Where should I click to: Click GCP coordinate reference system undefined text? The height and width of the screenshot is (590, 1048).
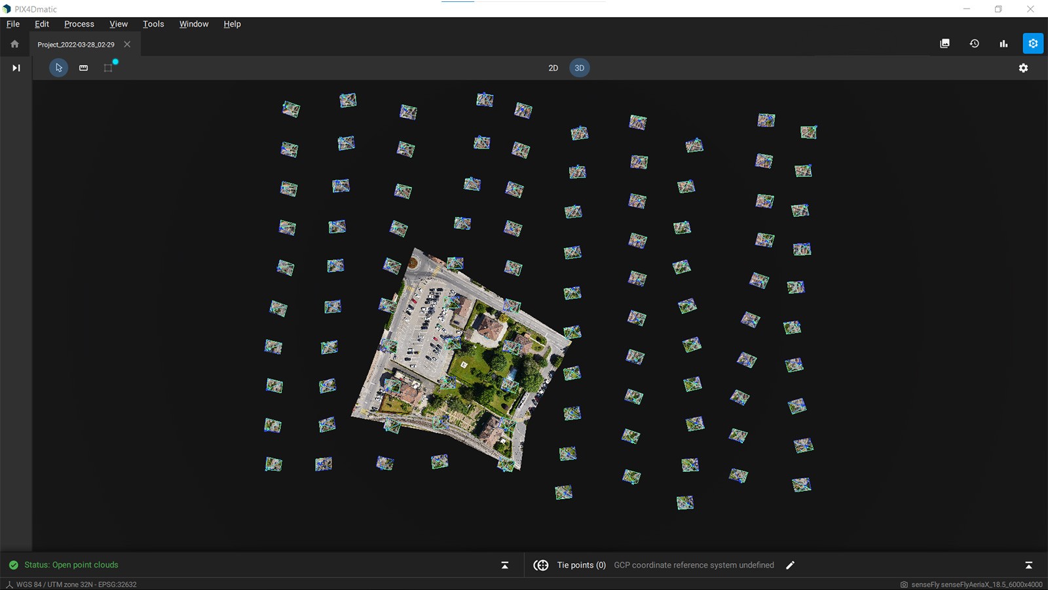click(x=694, y=565)
